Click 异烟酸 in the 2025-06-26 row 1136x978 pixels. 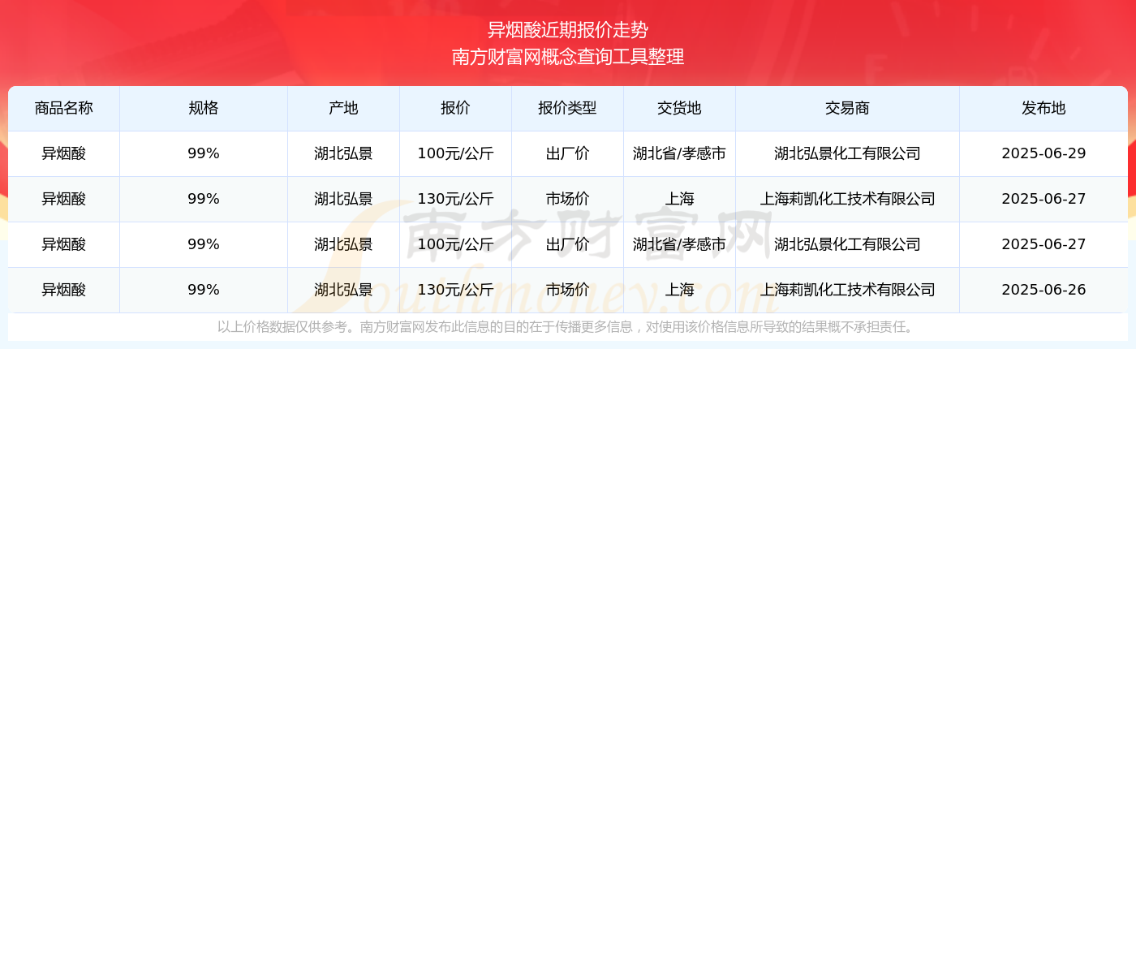(64, 291)
